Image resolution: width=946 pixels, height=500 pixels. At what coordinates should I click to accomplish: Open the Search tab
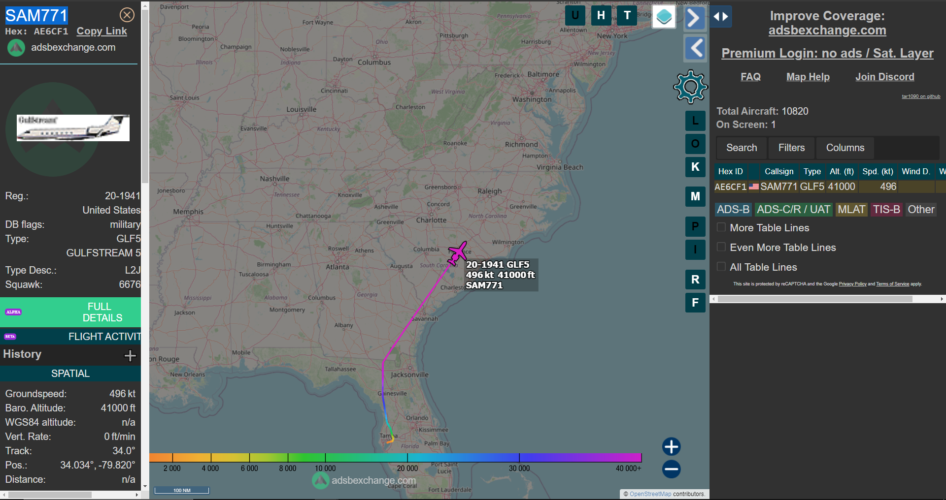click(742, 148)
